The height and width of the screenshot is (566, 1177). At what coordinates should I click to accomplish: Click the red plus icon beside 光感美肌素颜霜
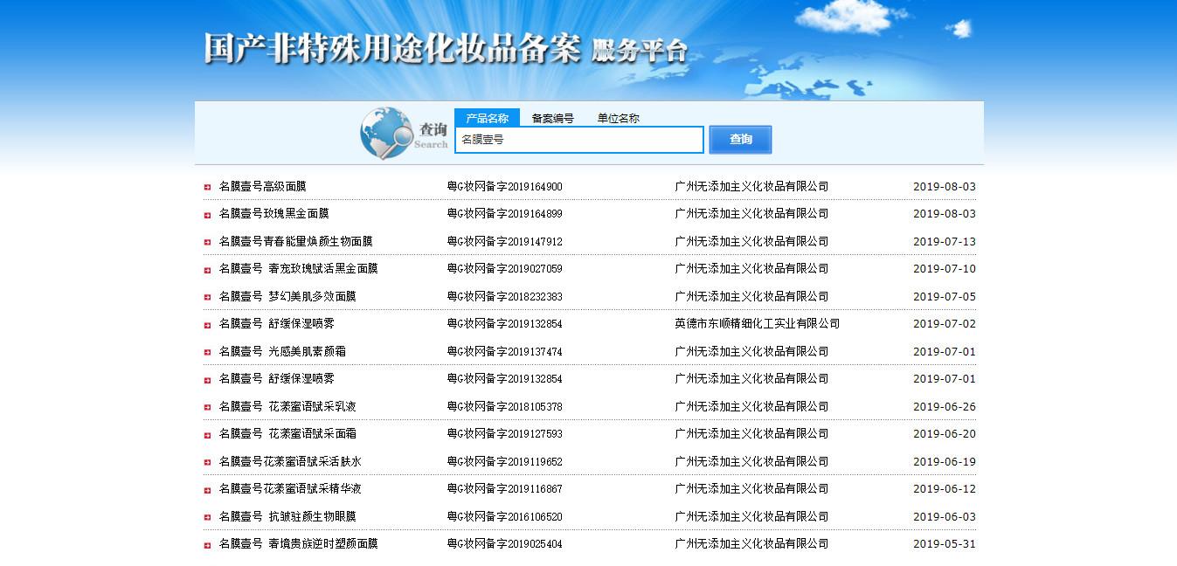208,352
